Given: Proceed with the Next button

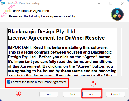Looking at the screenshot, I should [92, 94].
